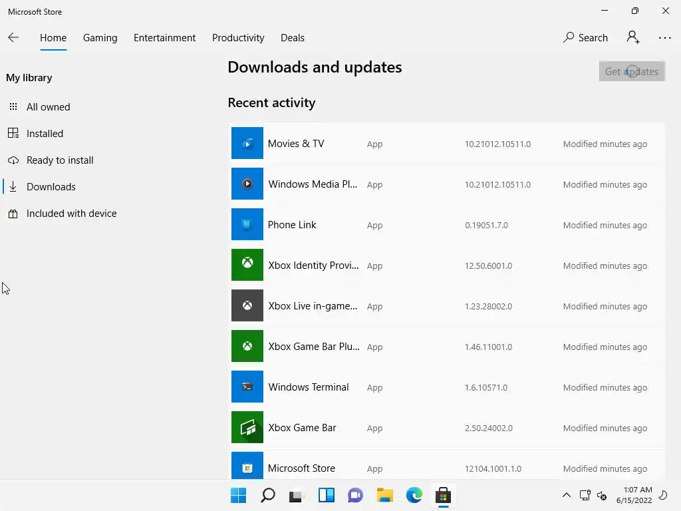Click Xbox Live in-game version 1.23.28002.0
Image resolution: width=681 pixels, height=511 pixels.
(488, 306)
